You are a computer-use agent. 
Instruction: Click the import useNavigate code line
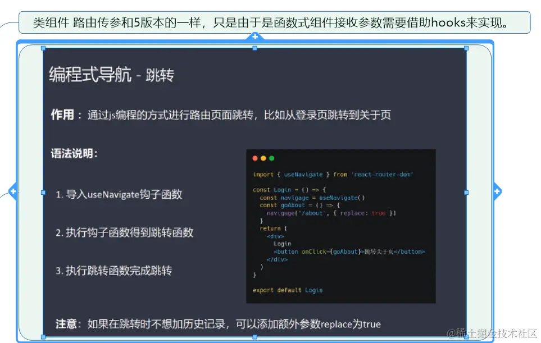[333, 175]
